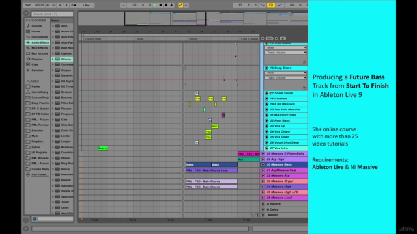Expand the Limiter effect folder
The width and height of the screenshot is (417, 234).
53,136
